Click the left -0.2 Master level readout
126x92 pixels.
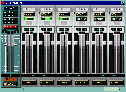coord(6,76)
